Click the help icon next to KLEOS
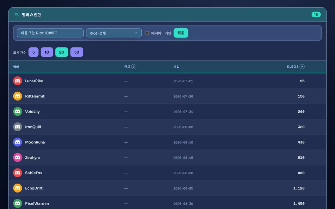This screenshot has height=209, width=335. (x=302, y=67)
